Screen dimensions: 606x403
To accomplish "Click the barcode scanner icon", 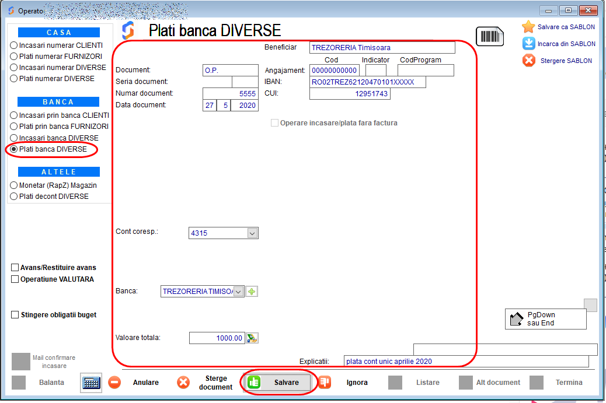I will coord(489,36).
